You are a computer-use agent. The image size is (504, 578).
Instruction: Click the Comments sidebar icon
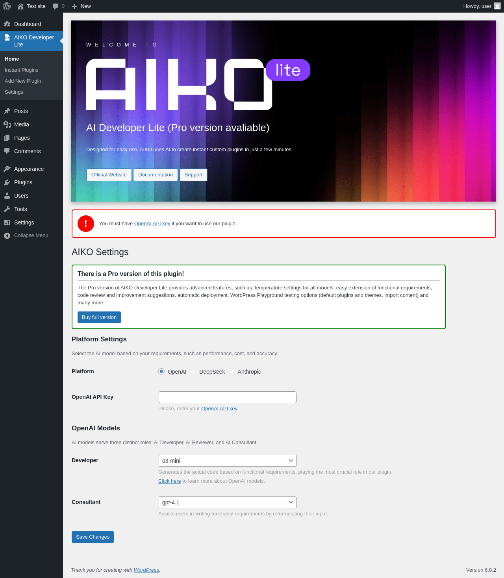pos(7,151)
